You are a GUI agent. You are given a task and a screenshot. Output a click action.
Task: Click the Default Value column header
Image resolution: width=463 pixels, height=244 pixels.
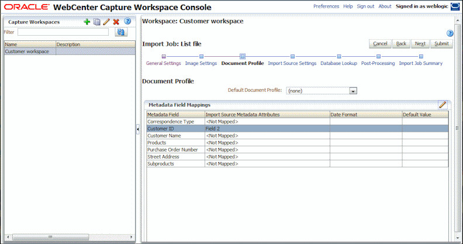click(425, 115)
